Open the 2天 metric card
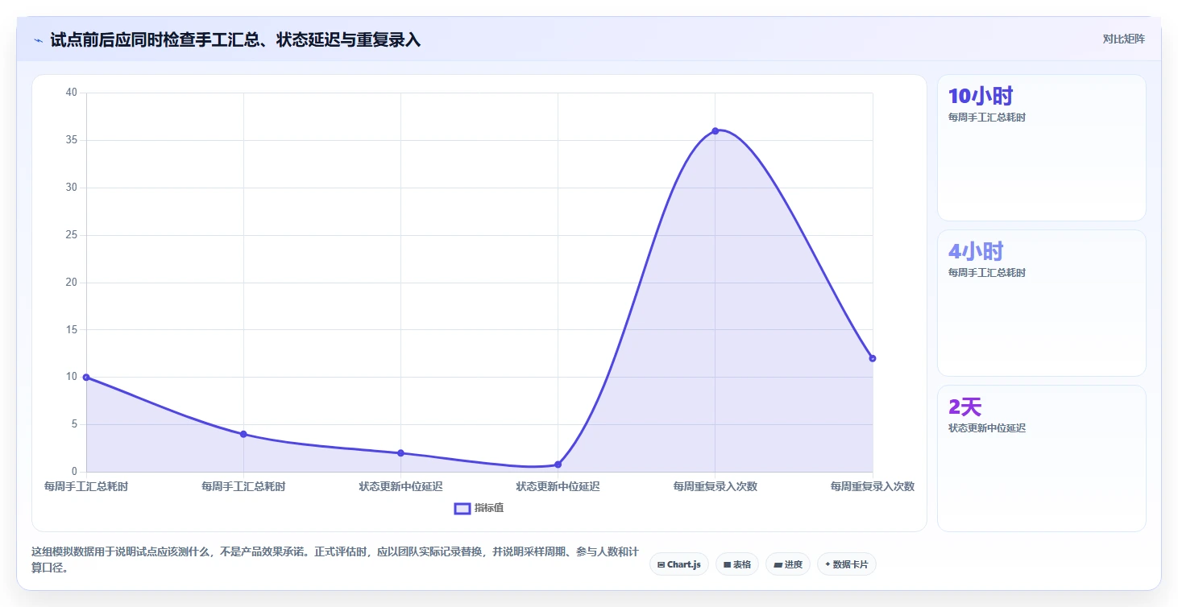The width and height of the screenshot is (1178, 607). click(1041, 458)
